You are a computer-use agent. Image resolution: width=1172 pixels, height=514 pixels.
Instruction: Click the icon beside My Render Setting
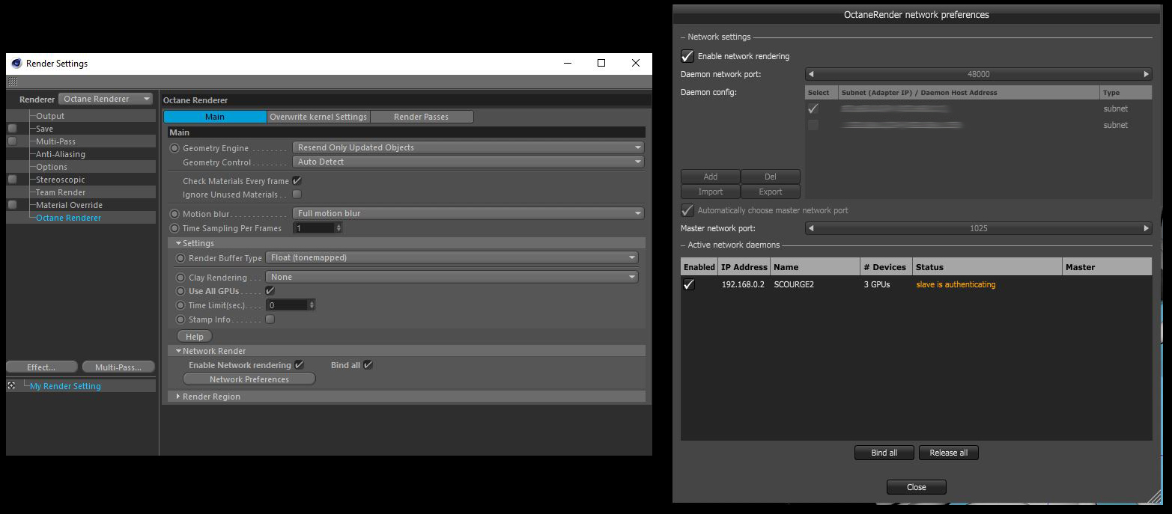[x=12, y=386]
